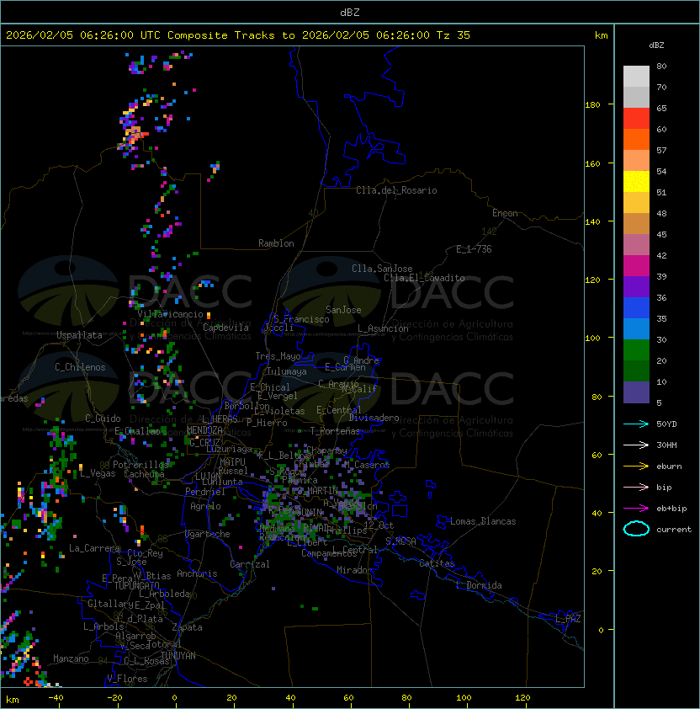Click the white 30HM arrow icon
This screenshot has height=709, width=700.
click(636, 445)
